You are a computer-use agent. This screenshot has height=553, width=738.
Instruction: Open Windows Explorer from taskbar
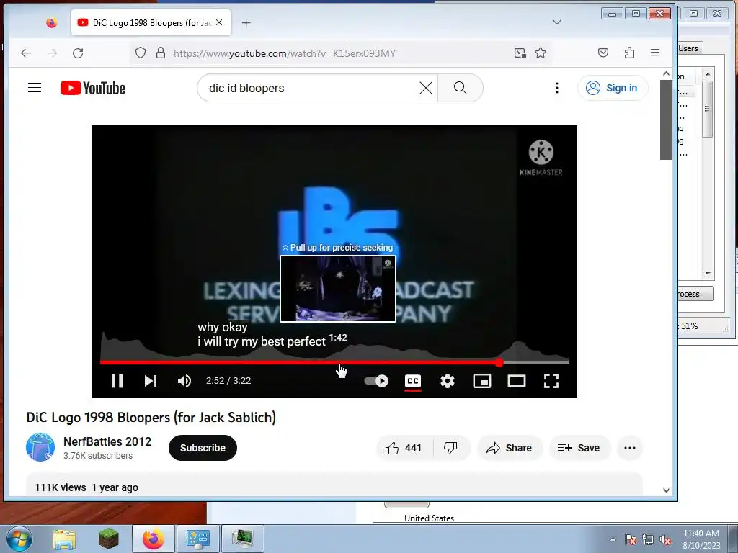click(x=64, y=539)
